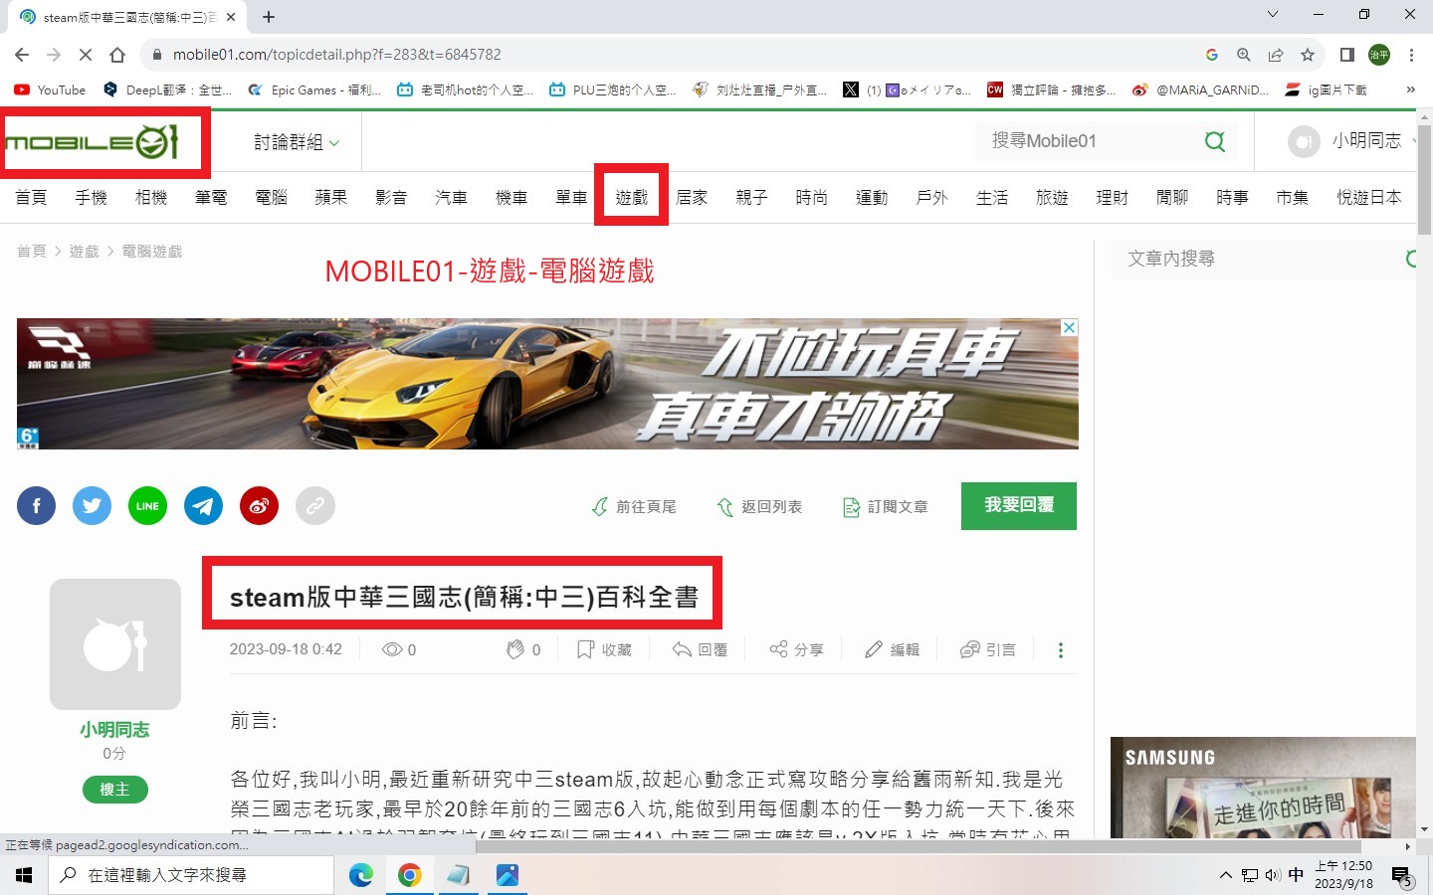This screenshot has width=1433, height=895.
Task: Return to list via 返回列表
Action: [759, 507]
